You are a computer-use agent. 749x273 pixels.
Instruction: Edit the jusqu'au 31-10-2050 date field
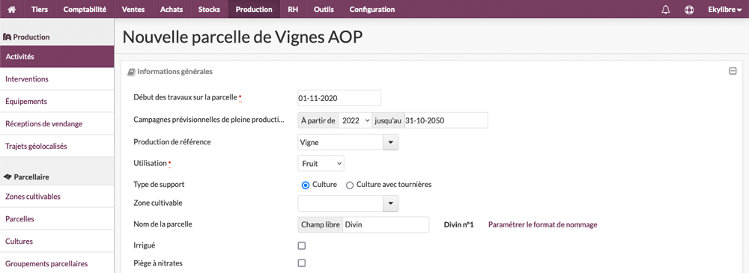click(446, 120)
